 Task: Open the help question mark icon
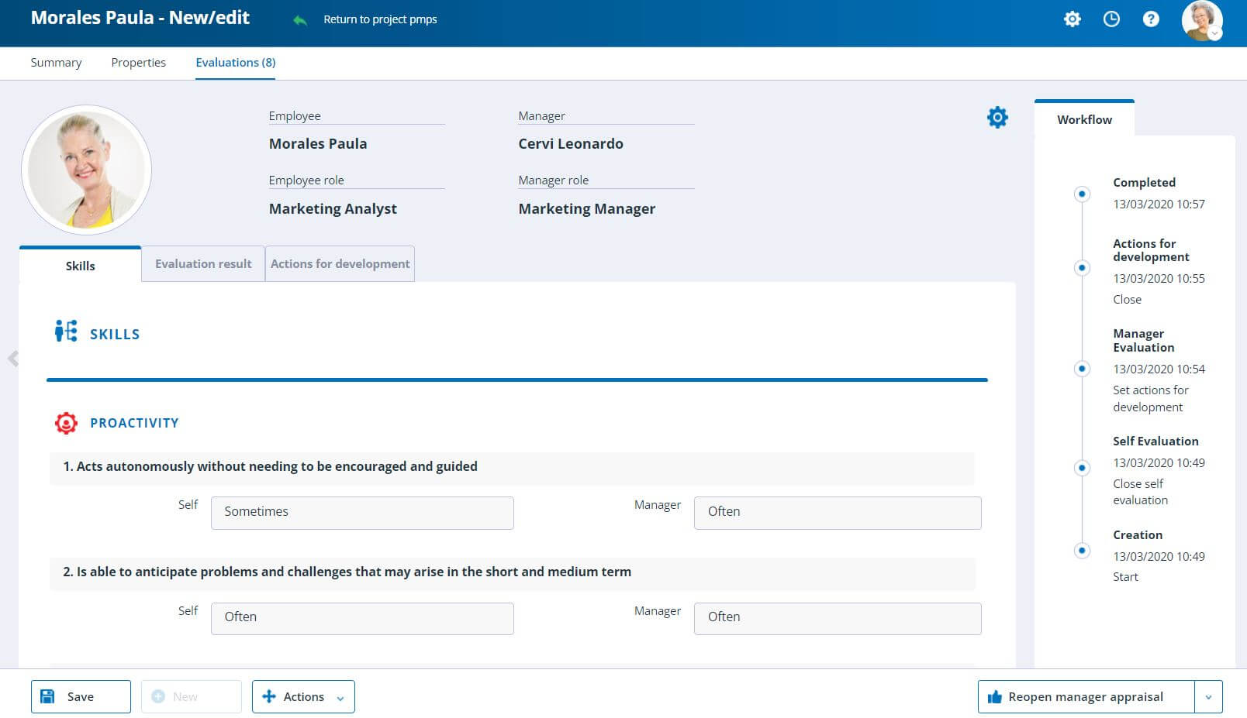[x=1151, y=19]
